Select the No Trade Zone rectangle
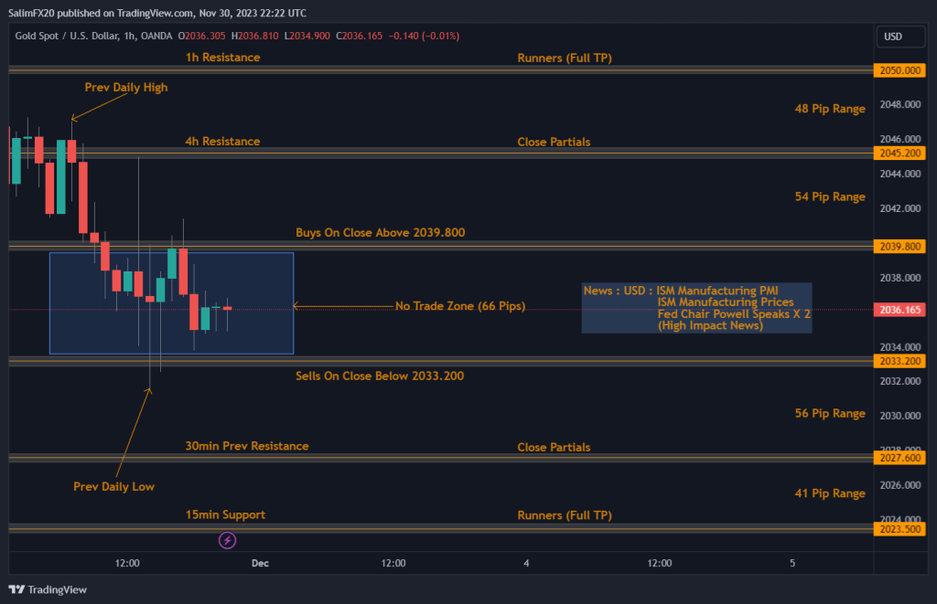937x604 pixels. pos(172,302)
